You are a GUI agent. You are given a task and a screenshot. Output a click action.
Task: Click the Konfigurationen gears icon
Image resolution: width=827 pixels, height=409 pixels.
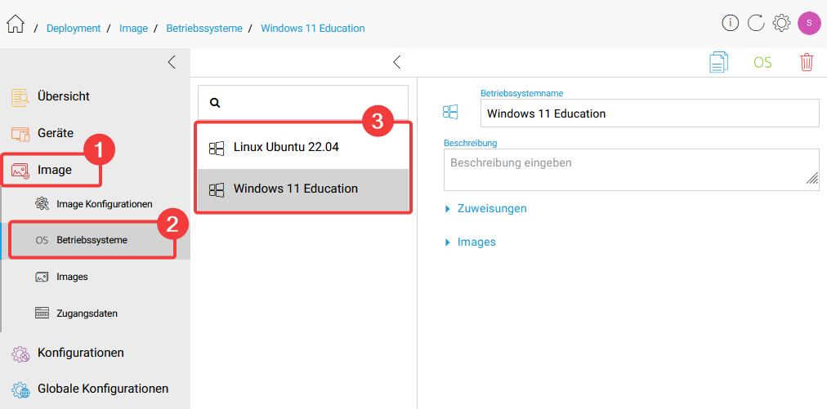(x=20, y=353)
